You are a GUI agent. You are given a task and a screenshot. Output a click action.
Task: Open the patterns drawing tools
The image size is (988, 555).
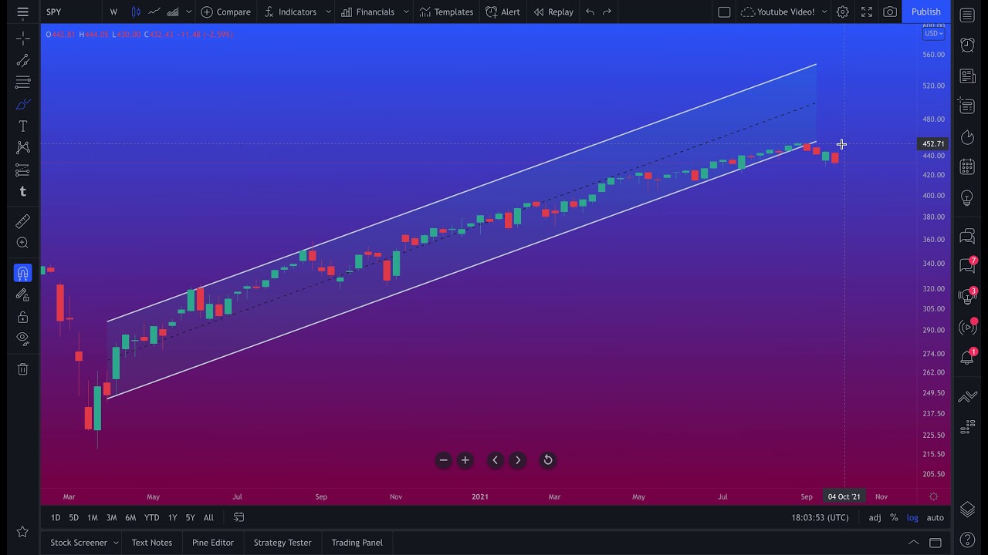point(22,147)
